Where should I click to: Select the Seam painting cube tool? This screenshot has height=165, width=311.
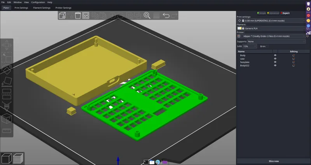7,119
